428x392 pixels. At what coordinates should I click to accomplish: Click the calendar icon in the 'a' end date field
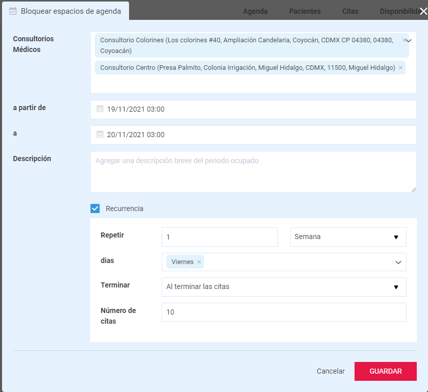100,135
